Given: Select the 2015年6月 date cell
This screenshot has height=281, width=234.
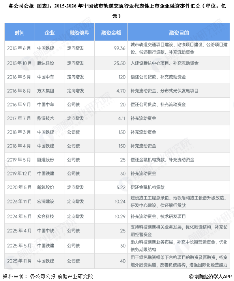Looking at the screenshot, I should point(19,48).
